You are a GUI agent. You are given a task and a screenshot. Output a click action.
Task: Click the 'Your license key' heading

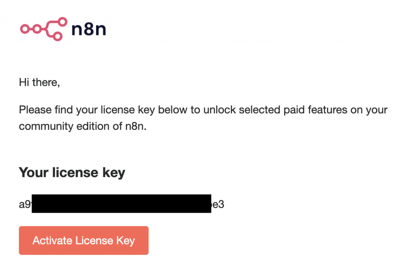point(72,173)
